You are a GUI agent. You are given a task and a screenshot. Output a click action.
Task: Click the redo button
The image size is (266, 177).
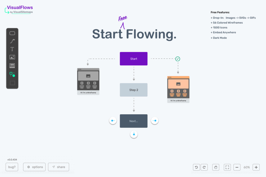(x=204, y=167)
